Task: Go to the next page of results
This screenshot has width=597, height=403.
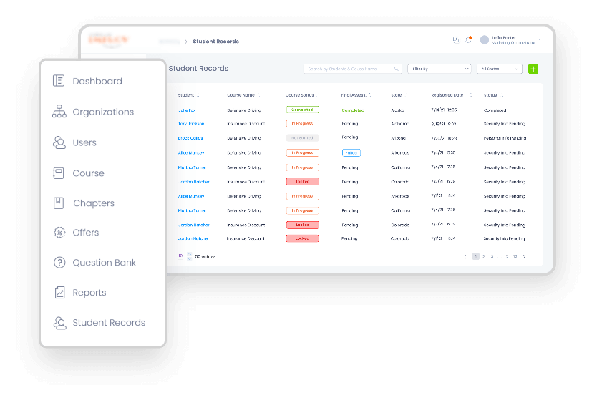Action: [525, 256]
